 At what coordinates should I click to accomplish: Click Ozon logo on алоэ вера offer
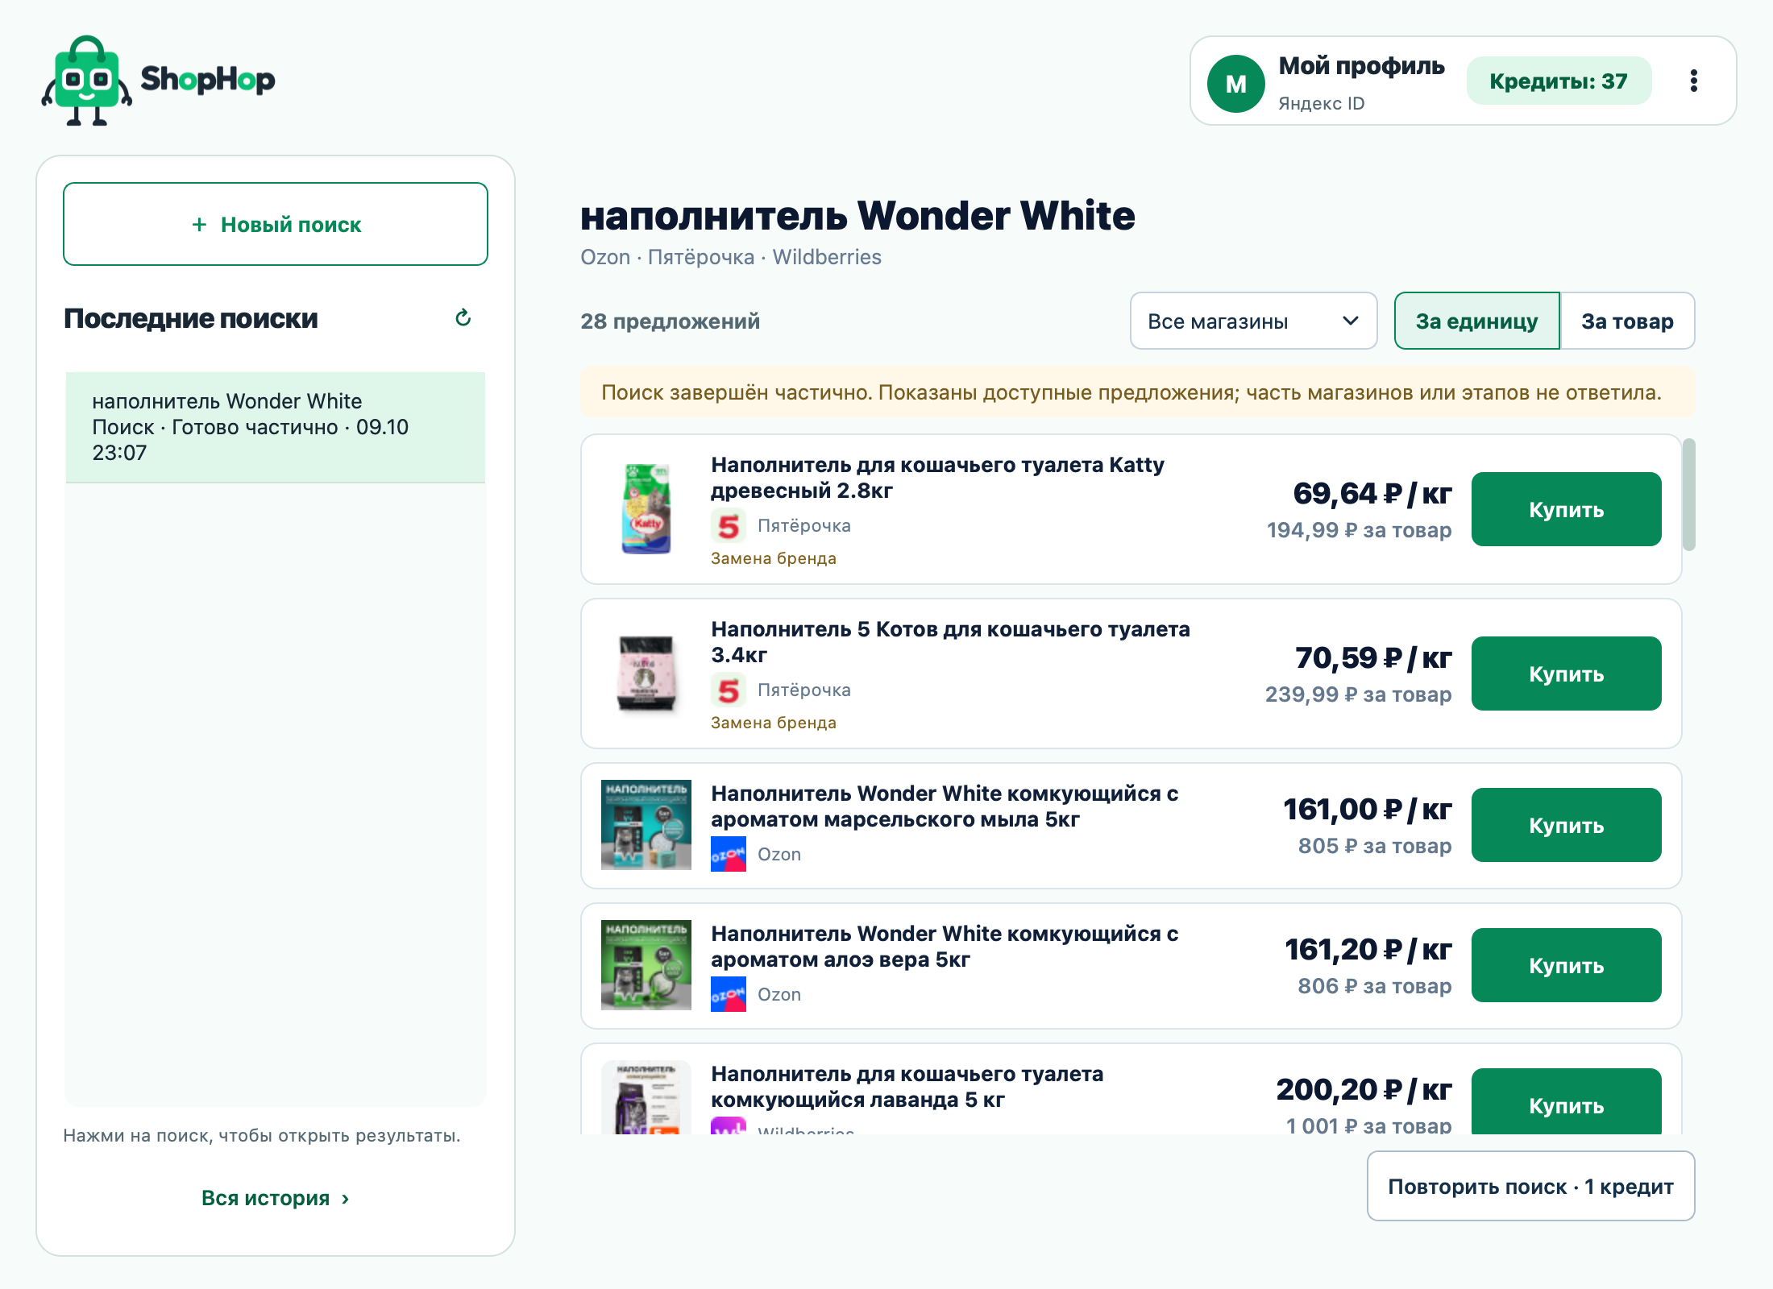pos(728,995)
